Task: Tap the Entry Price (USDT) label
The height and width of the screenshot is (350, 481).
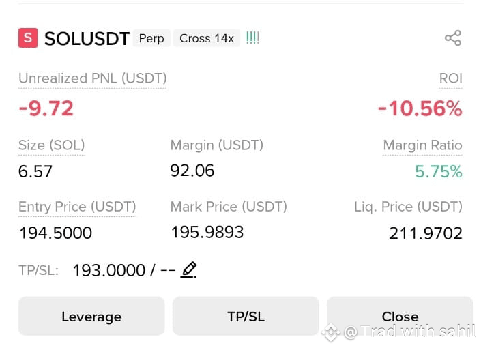Action: [77, 207]
